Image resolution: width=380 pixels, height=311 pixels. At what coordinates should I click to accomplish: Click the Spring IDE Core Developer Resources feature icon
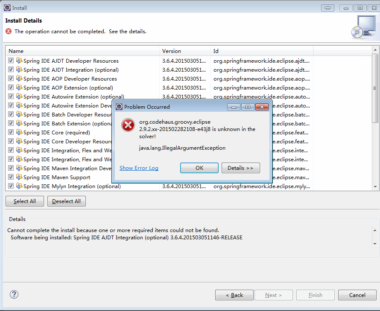[x=19, y=141]
